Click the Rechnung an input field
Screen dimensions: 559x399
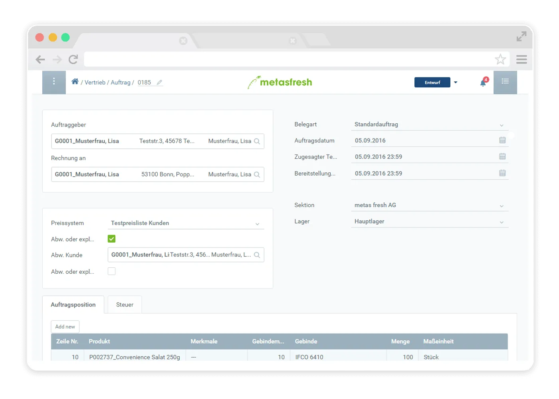coord(158,174)
